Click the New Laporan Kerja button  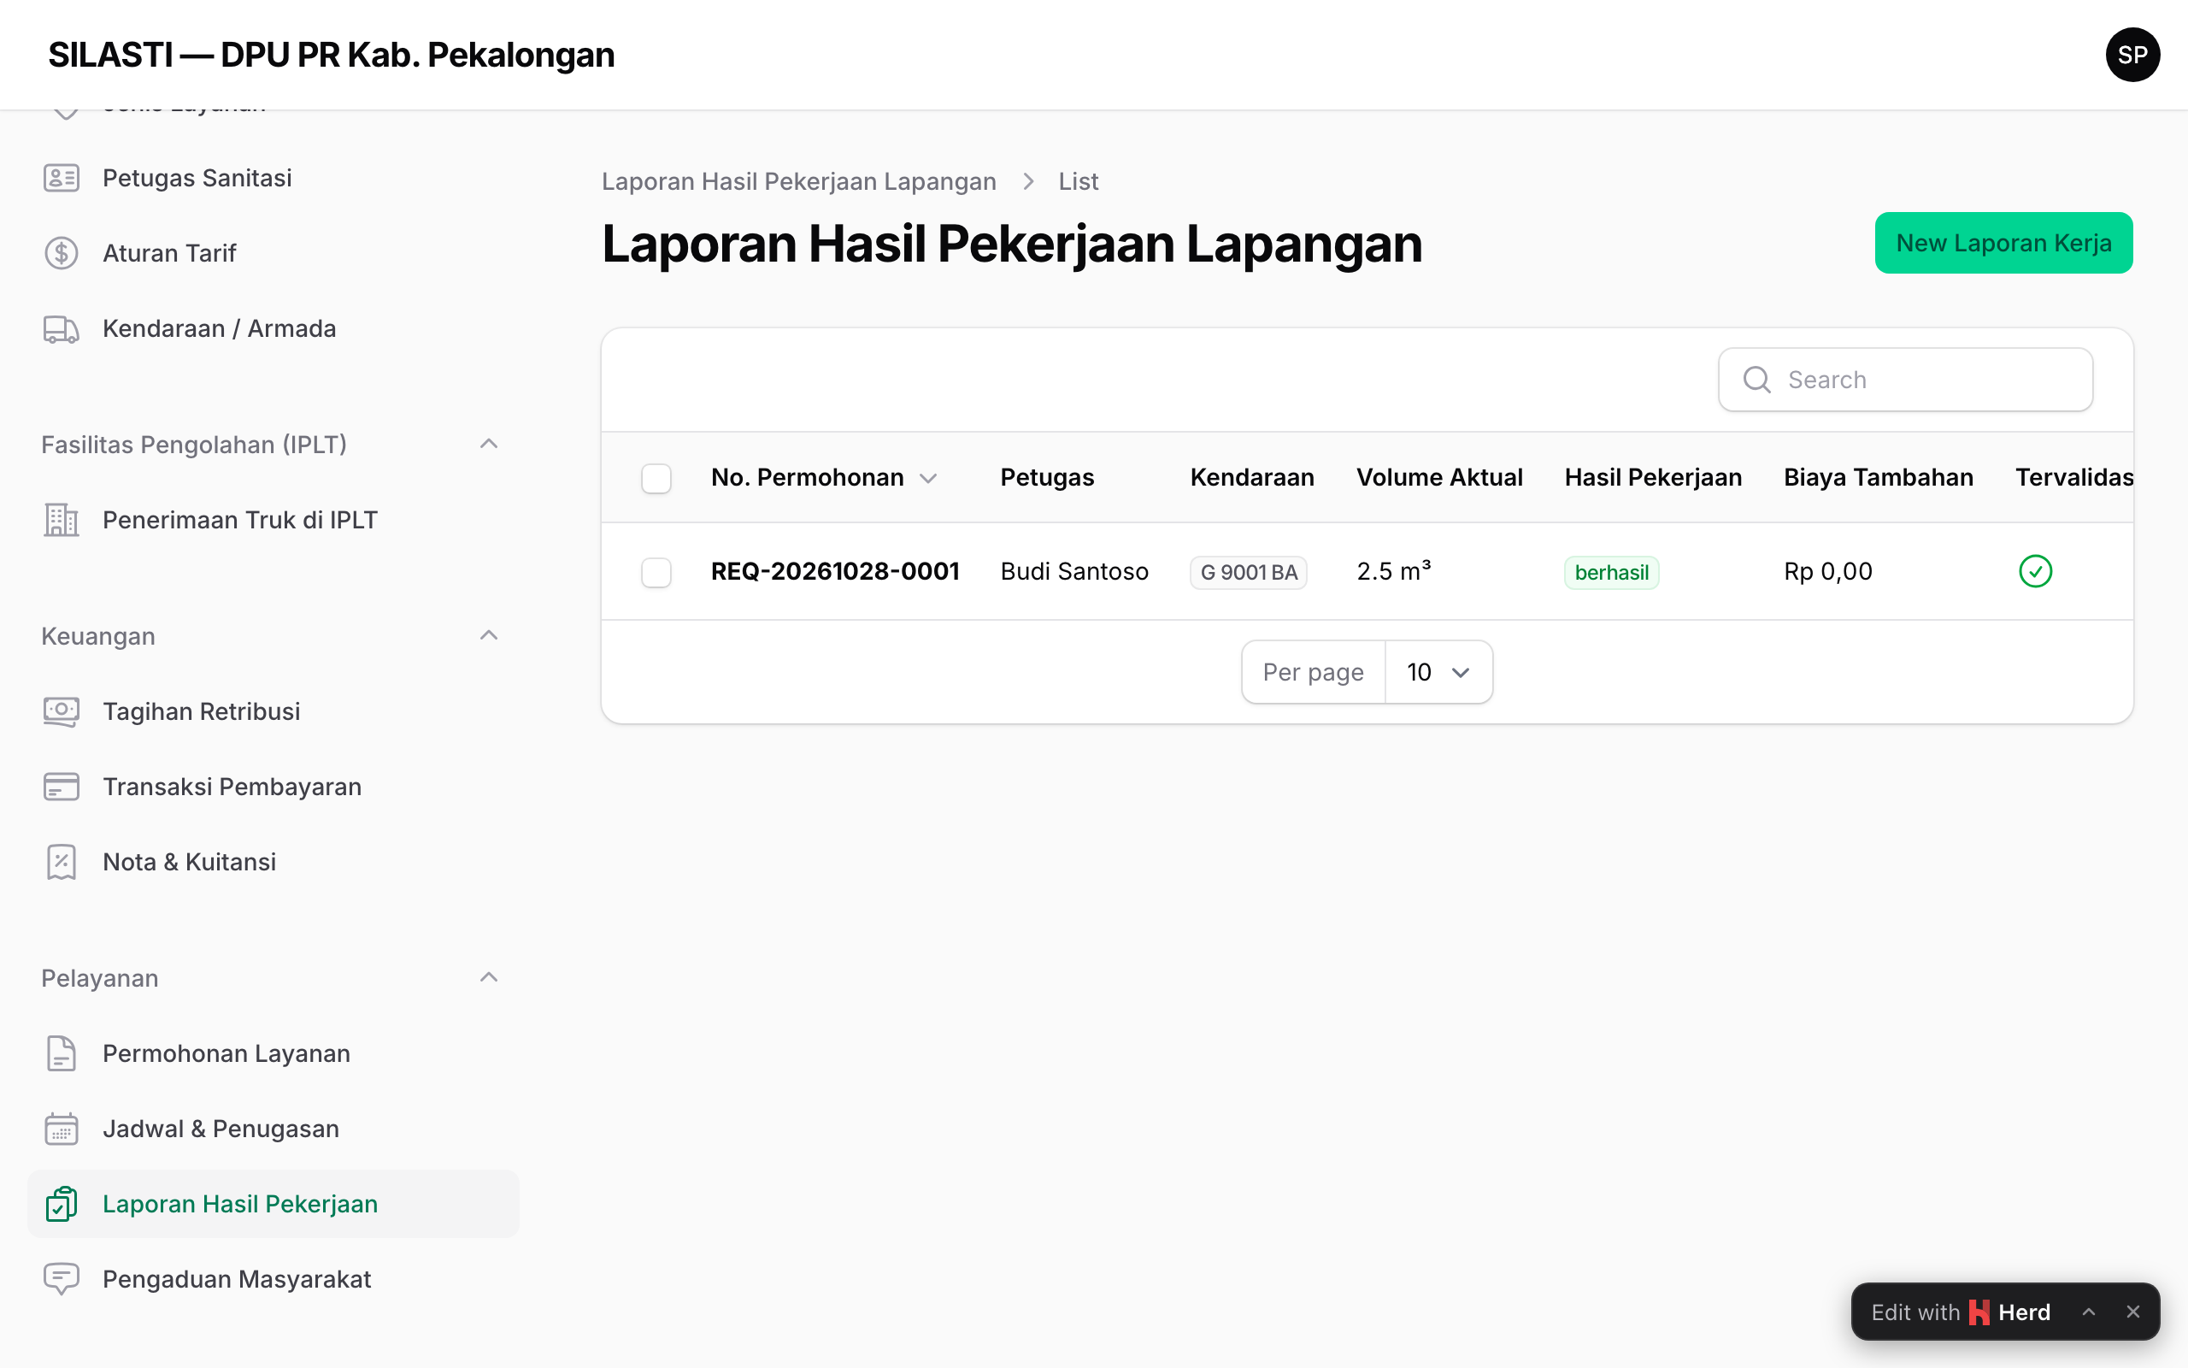point(2003,243)
